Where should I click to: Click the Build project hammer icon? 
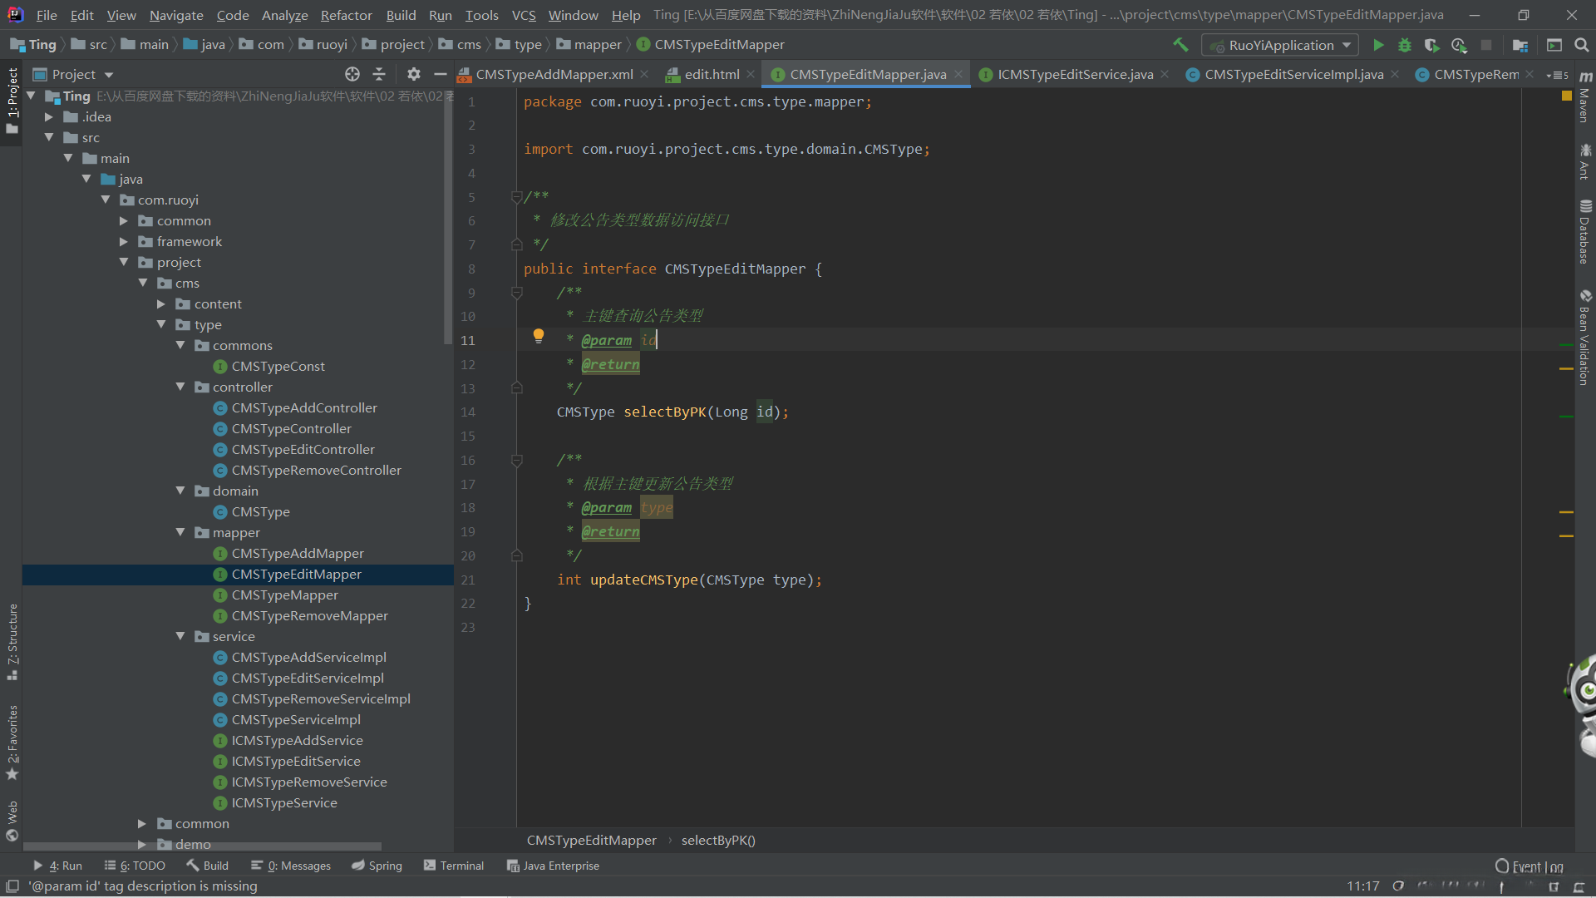coord(1180,45)
